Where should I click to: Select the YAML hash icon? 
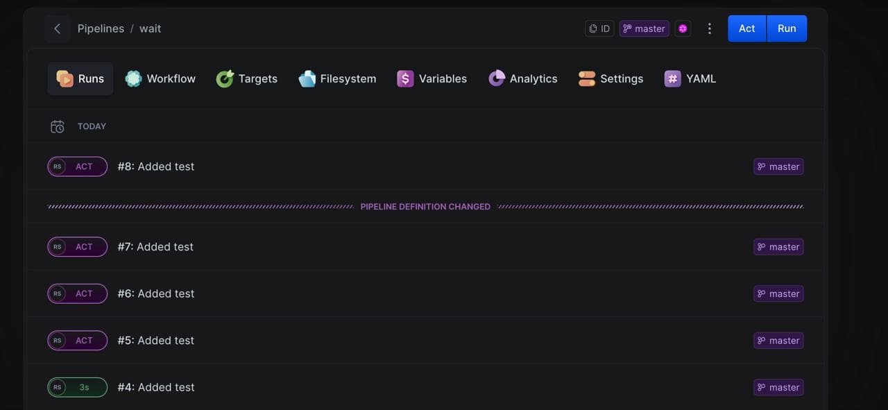coord(672,78)
